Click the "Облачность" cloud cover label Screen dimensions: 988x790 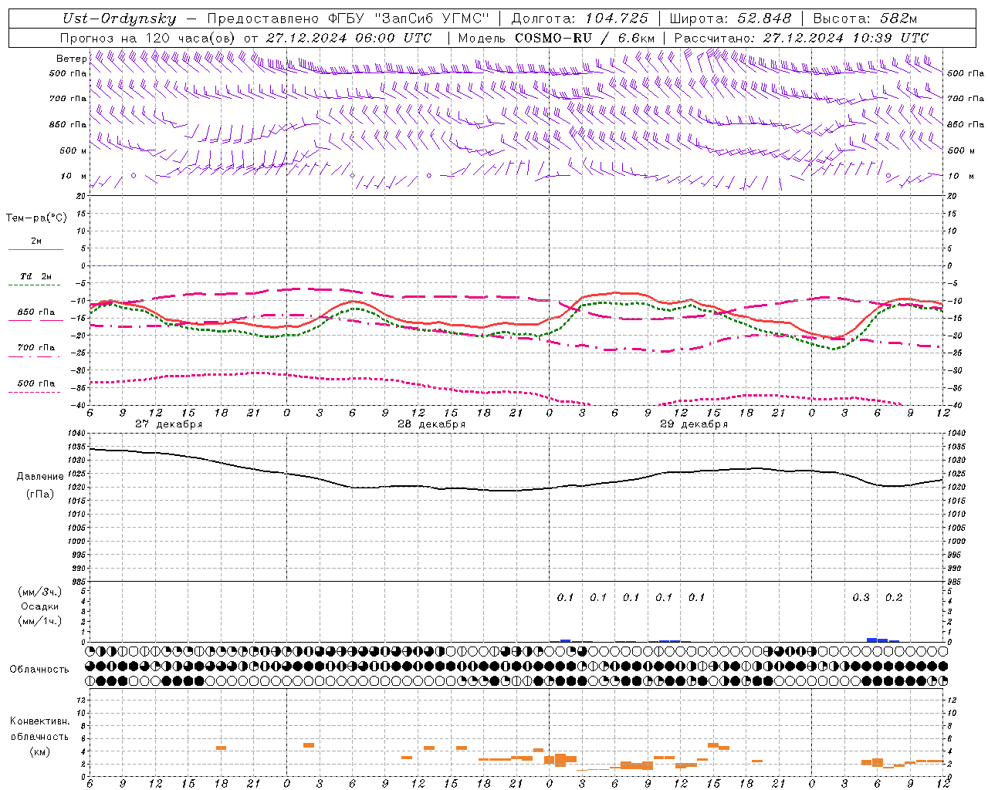click(x=39, y=669)
